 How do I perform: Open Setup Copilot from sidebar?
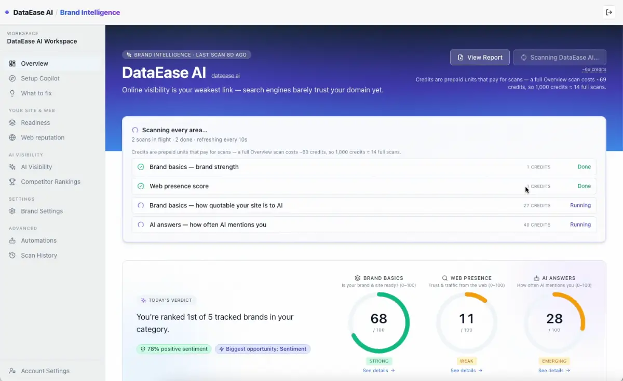coord(52,79)
